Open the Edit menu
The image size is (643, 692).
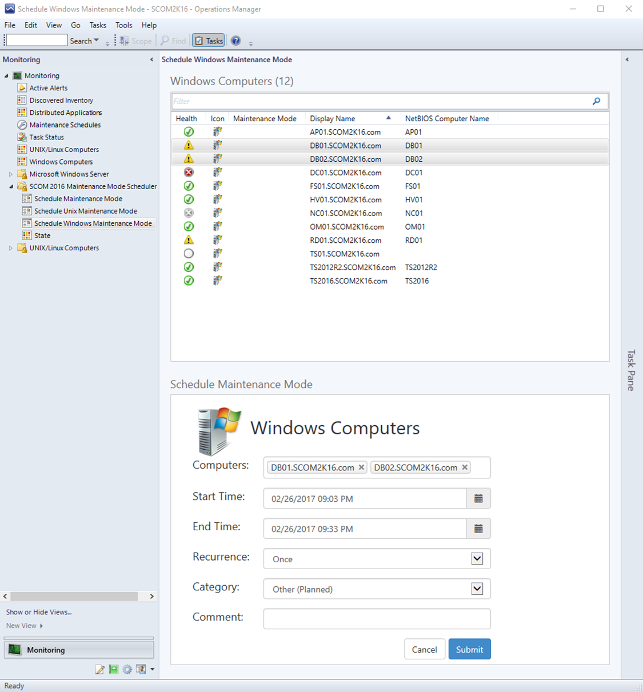tap(31, 25)
